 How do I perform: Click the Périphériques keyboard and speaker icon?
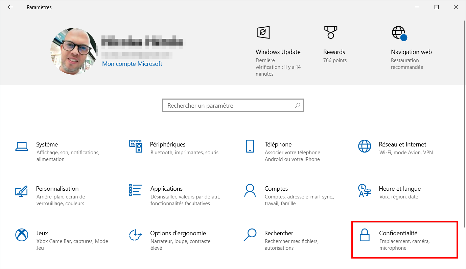(136, 146)
